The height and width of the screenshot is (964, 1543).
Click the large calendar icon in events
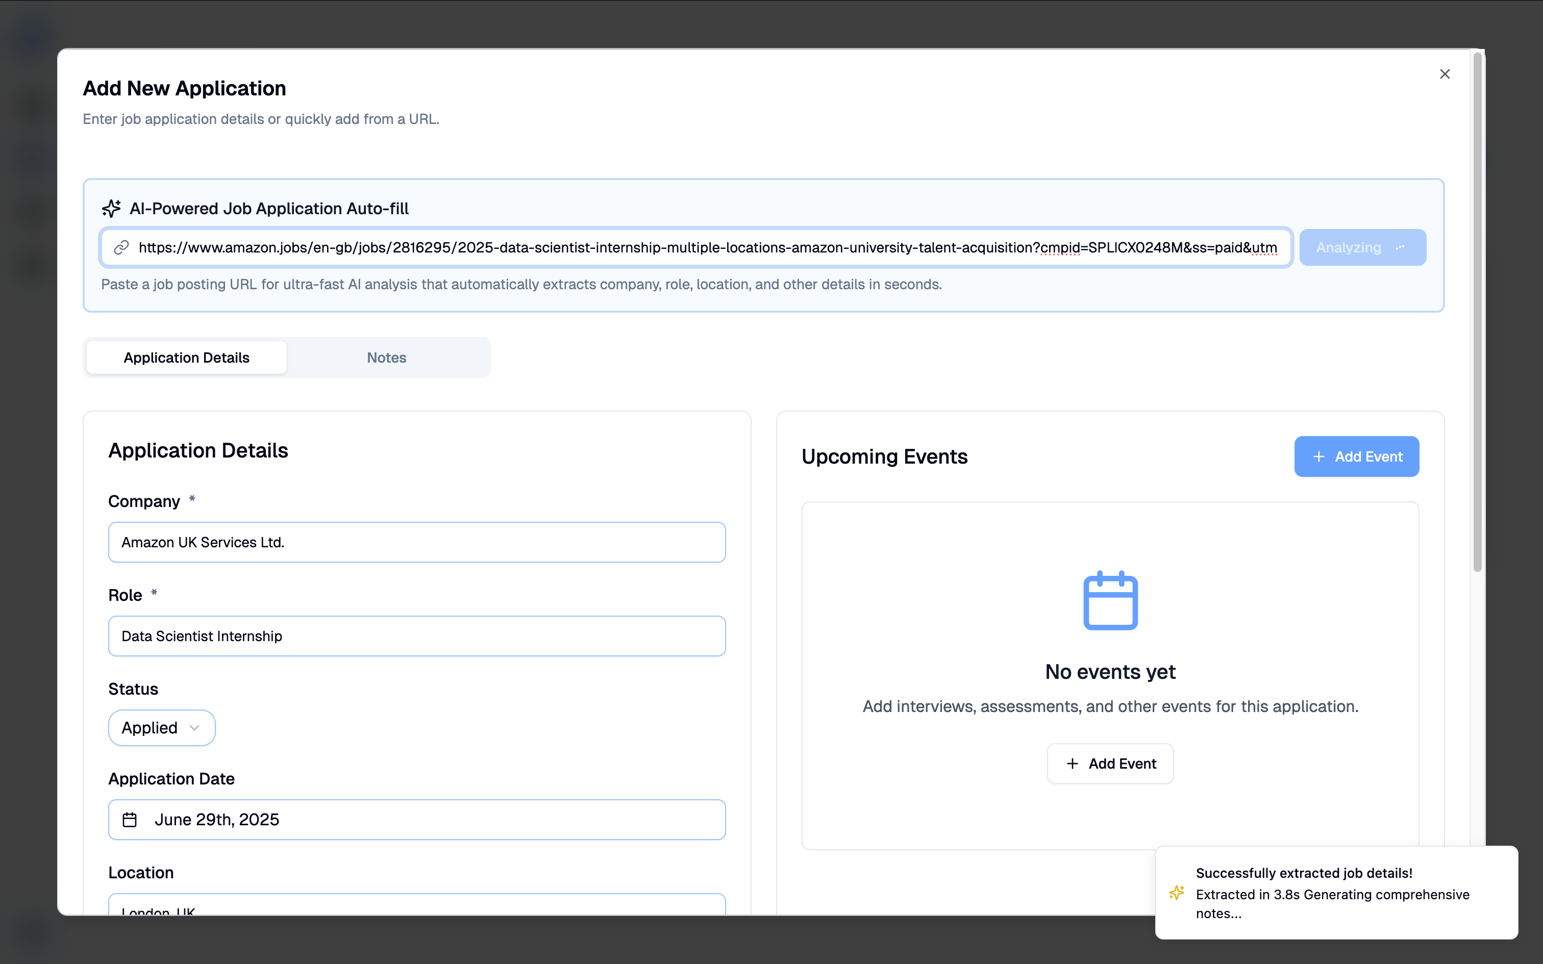[1110, 601]
